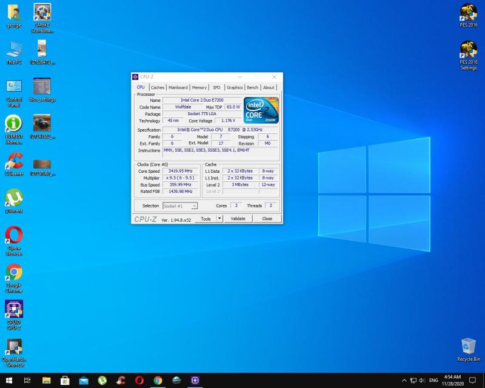The width and height of the screenshot is (485, 388).
Task: Open the Control Panel desktop icon
Action: (x=13, y=87)
